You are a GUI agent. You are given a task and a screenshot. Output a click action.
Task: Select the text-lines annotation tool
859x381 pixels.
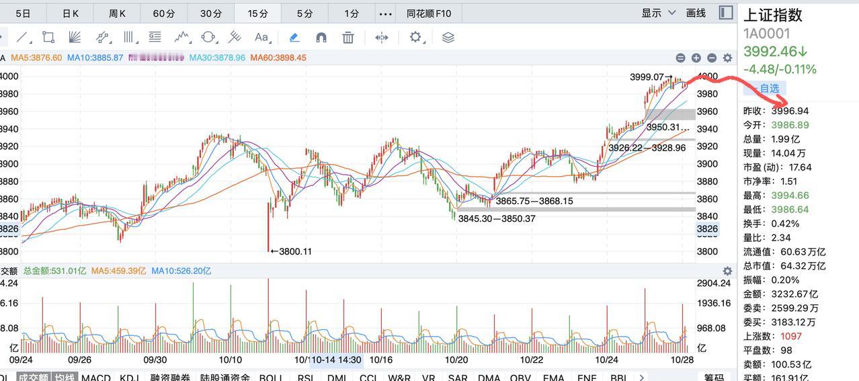click(155, 37)
